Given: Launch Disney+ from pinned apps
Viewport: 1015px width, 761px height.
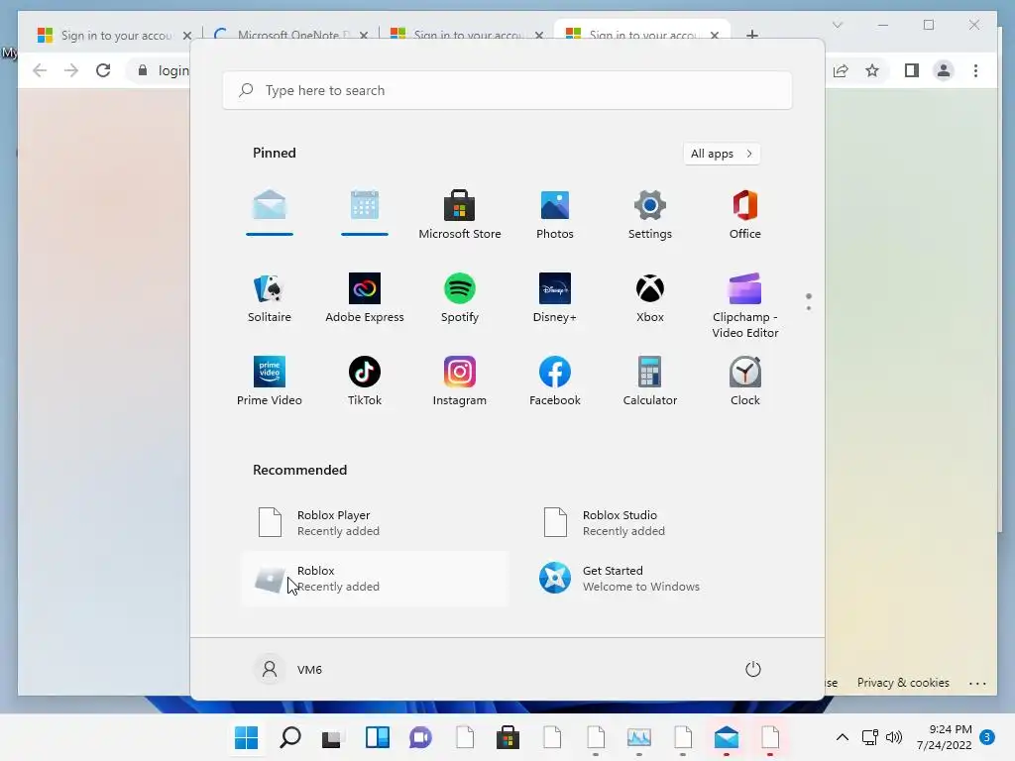Looking at the screenshot, I should (x=555, y=297).
